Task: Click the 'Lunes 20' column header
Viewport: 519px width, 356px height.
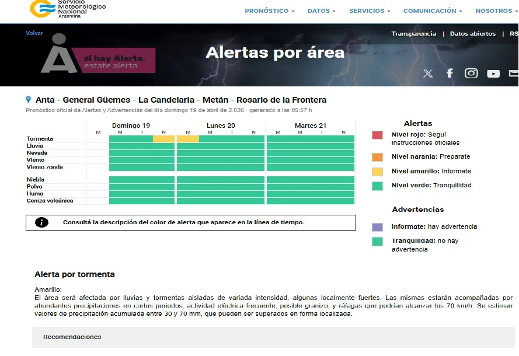Action: 221,125
